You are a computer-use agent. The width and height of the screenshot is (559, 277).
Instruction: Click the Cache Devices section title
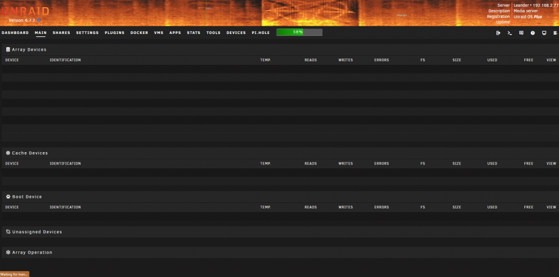(30, 153)
